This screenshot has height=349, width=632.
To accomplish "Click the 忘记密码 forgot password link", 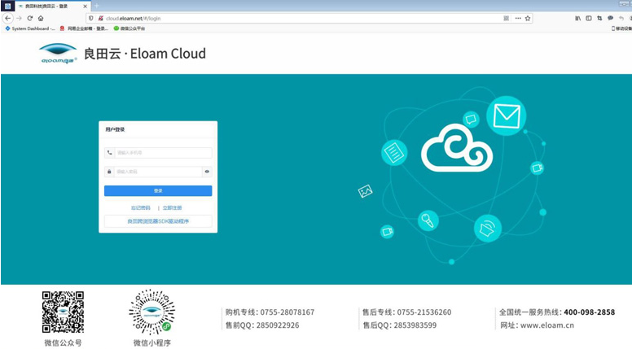I will coord(141,208).
